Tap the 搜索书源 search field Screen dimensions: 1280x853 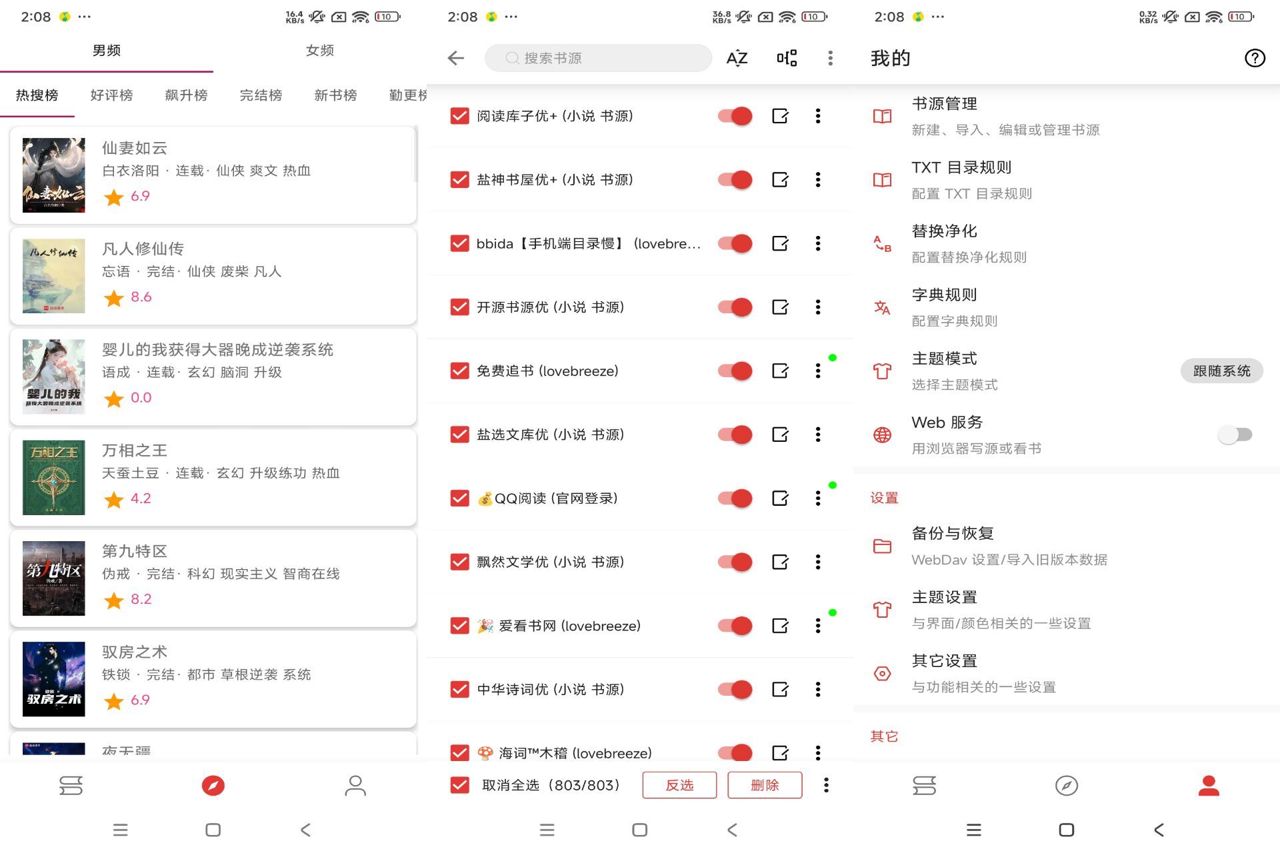[x=597, y=58]
